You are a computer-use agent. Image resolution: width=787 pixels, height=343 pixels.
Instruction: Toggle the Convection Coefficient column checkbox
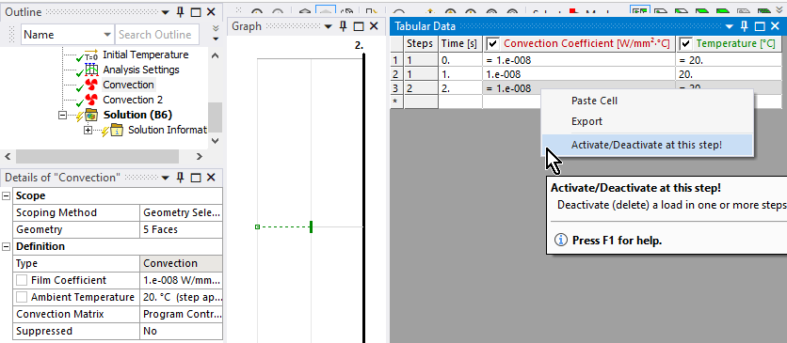[x=493, y=44]
